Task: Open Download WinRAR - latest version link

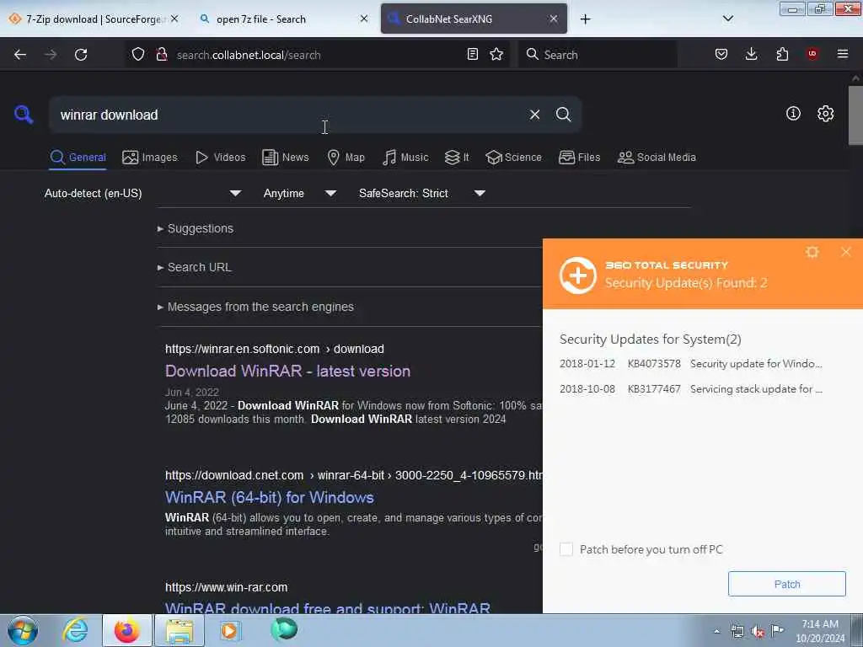Action: coord(288,371)
